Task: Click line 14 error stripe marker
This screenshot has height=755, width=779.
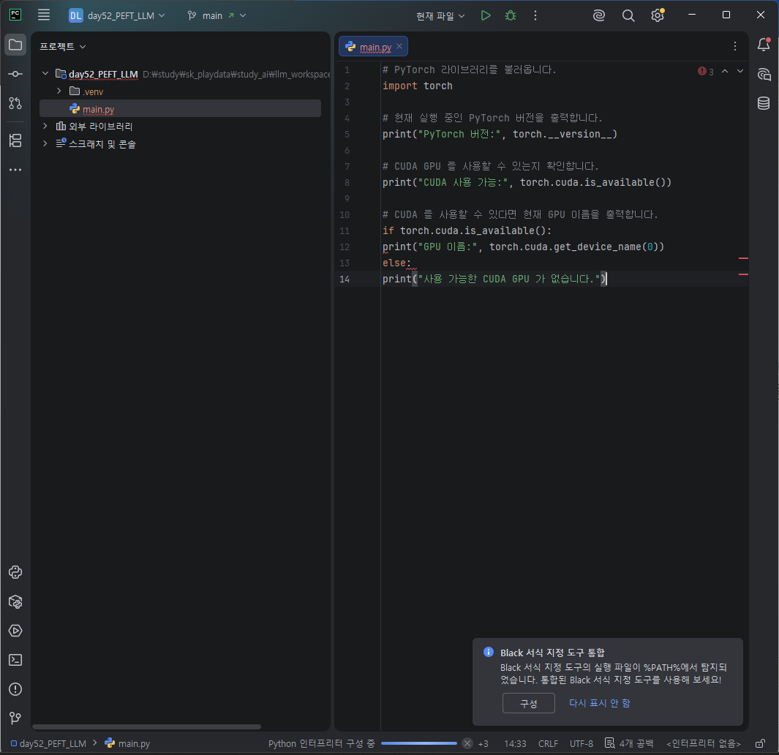Action: click(743, 274)
